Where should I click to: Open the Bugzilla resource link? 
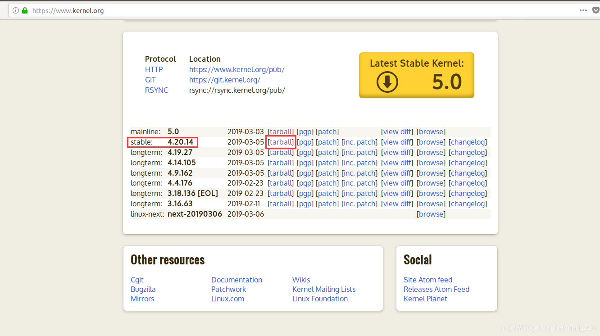tap(143, 289)
